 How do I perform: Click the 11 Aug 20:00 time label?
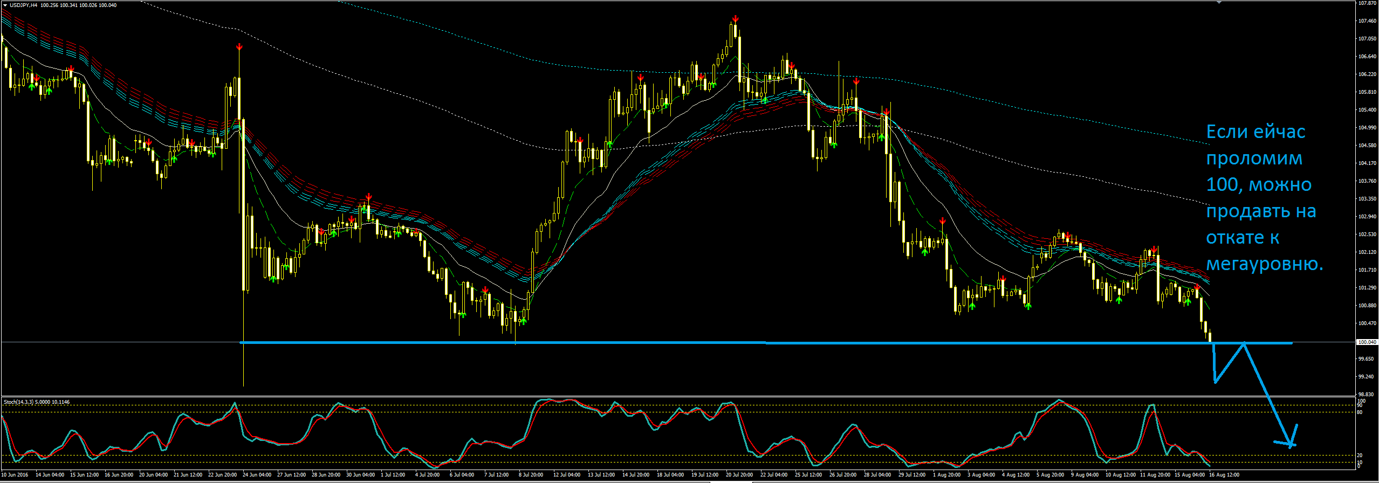pyautogui.click(x=1155, y=475)
